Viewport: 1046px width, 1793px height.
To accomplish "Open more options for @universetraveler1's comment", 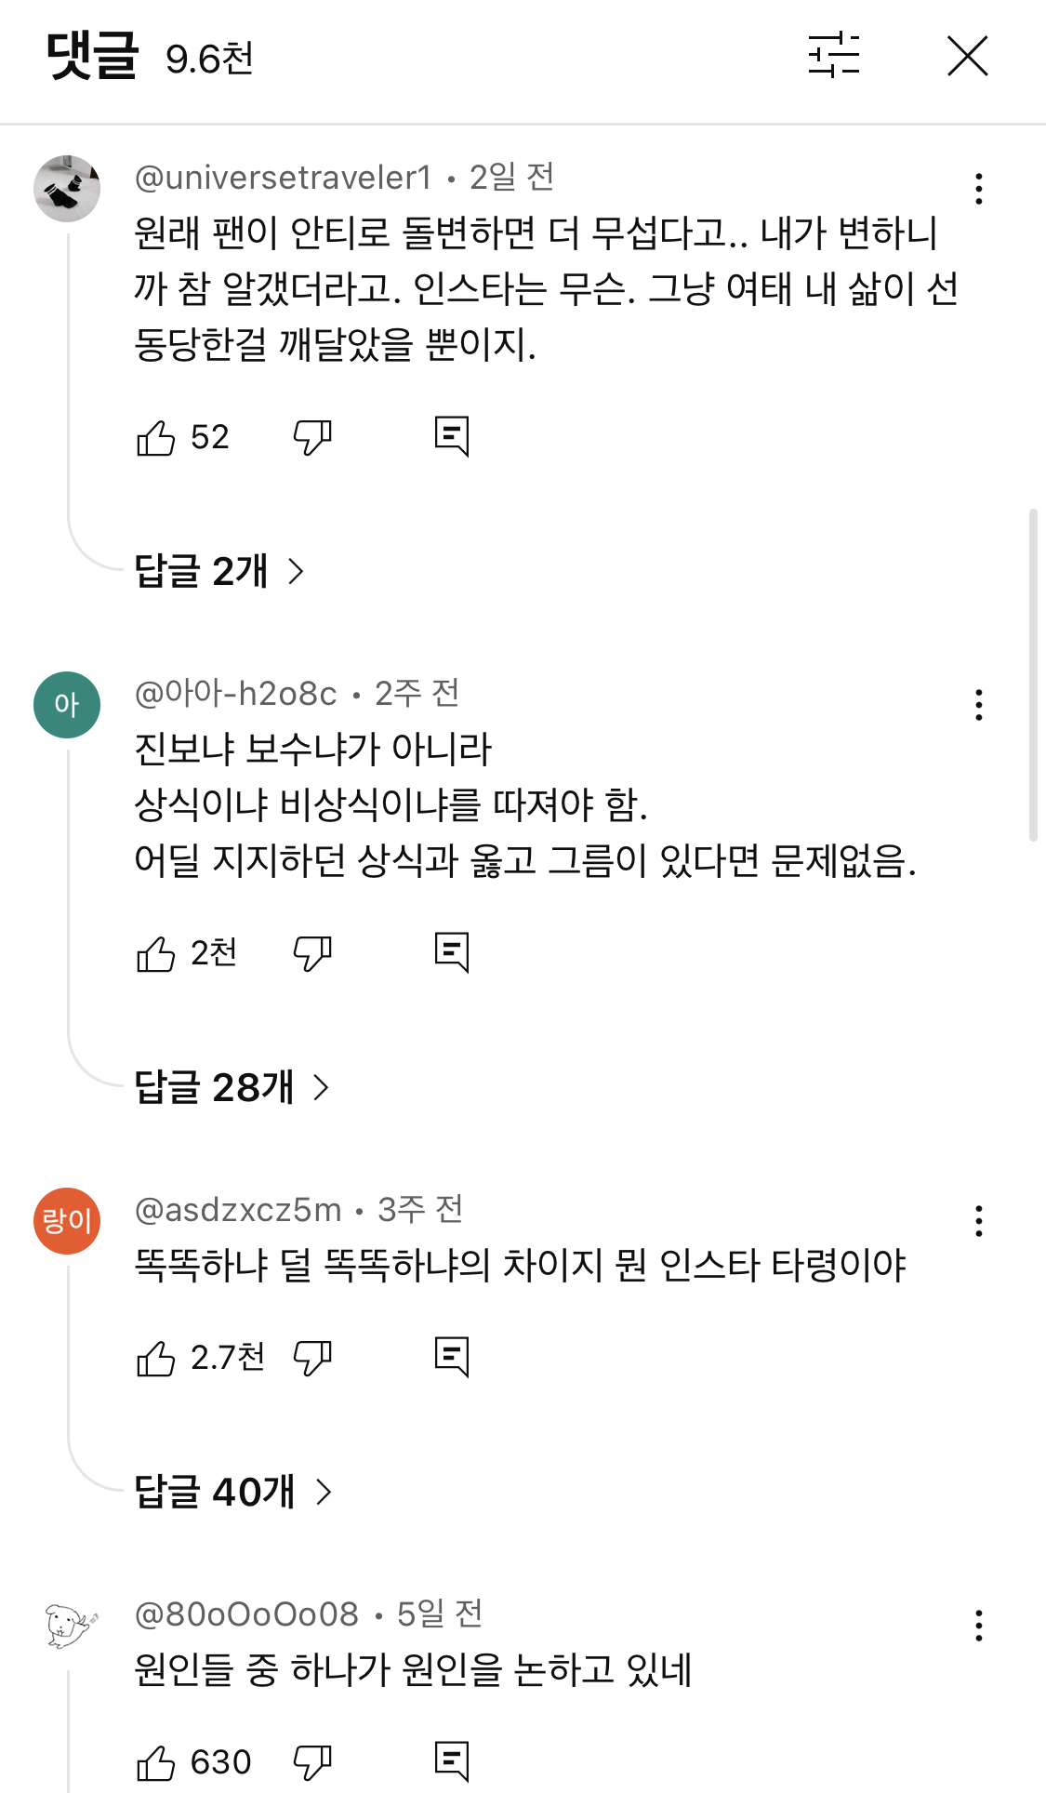I will 978,189.
